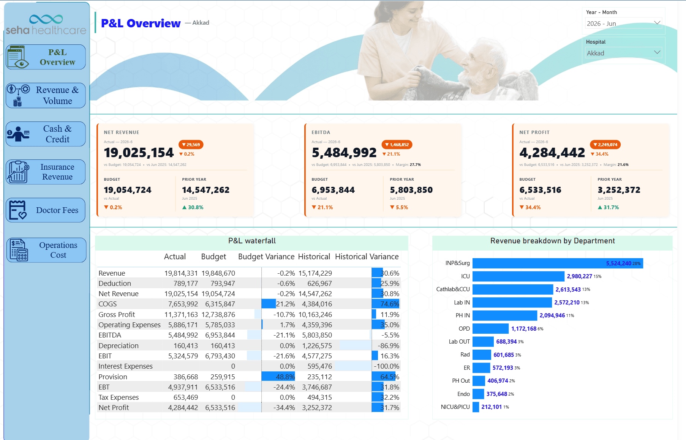Click the Insurance Revenue chart clipboard icon
This screenshot has height=440, width=686.
(x=18, y=172)
